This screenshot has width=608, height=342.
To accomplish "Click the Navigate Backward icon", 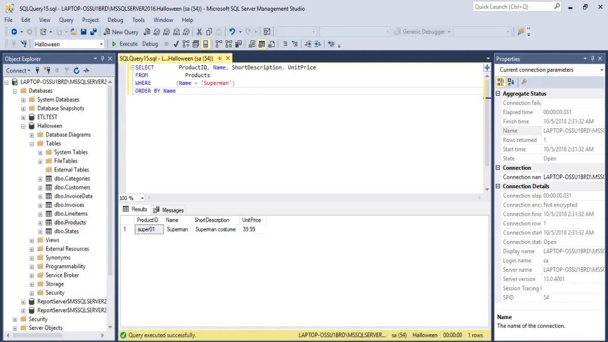I will (14, 32).
